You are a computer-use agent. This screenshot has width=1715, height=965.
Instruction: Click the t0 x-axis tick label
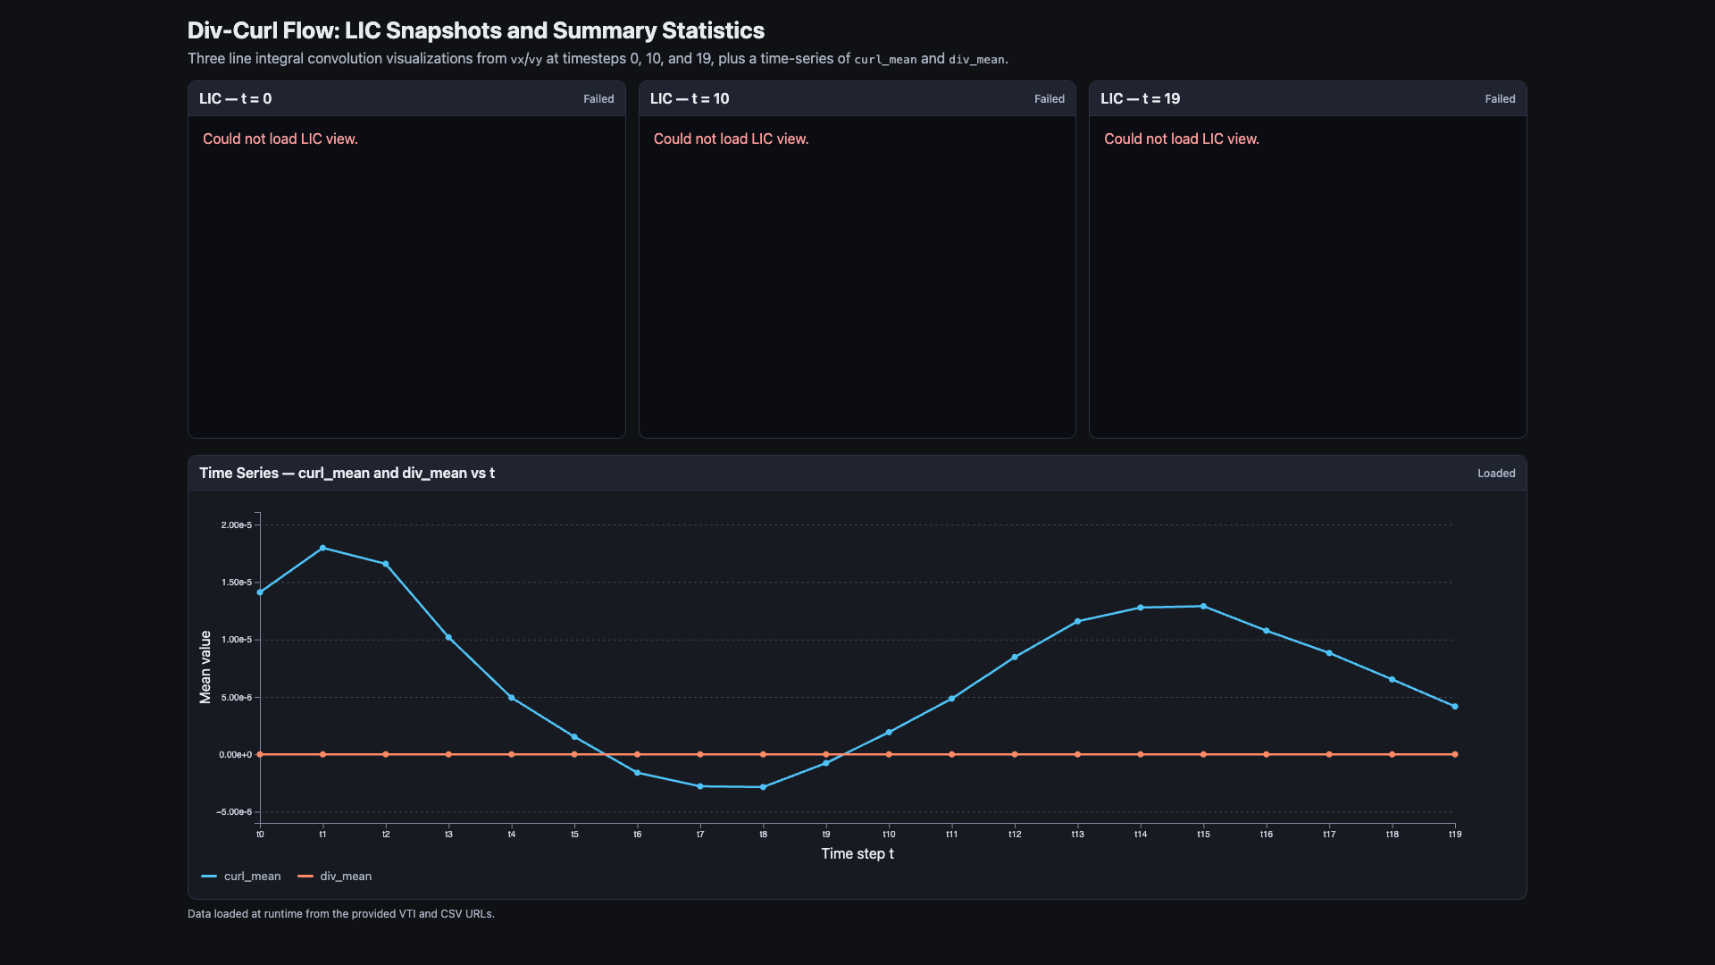(260, 835)
